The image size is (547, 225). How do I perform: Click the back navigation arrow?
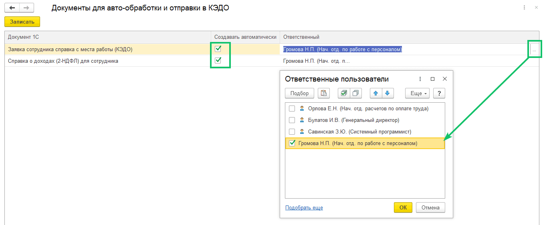[x=12, y=8]
